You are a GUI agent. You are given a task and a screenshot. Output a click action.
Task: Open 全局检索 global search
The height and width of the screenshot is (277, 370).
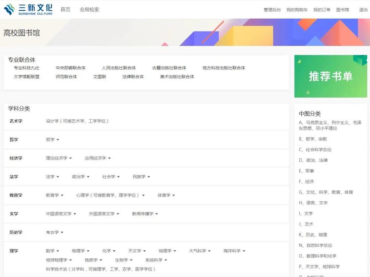point(89,10)
